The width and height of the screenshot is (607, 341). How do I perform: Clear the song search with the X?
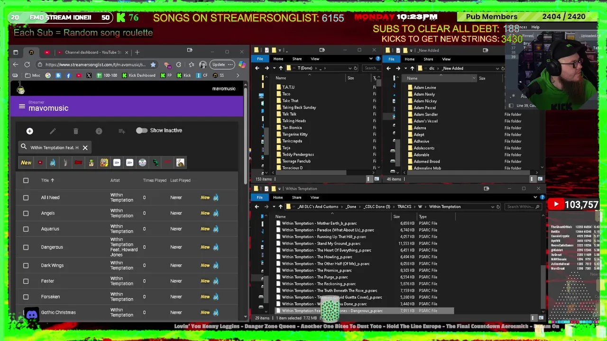(85, 148)
